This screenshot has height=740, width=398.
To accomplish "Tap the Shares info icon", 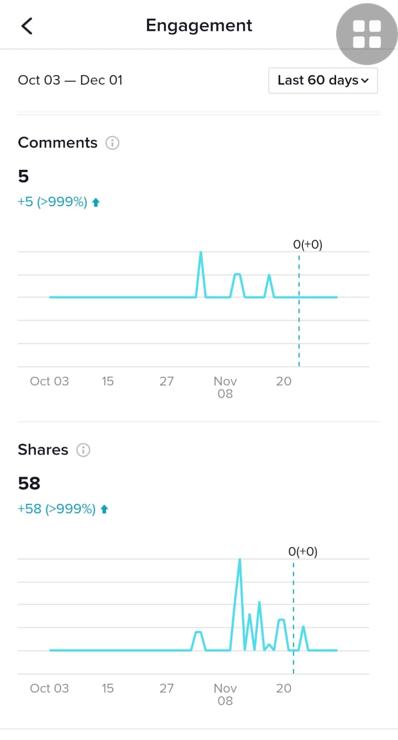I will coord(83,450).
